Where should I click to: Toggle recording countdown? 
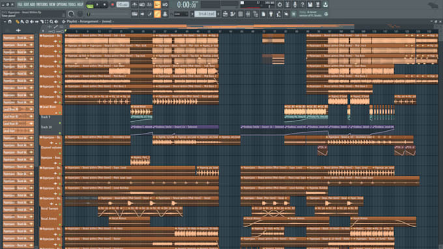[150, 5]
